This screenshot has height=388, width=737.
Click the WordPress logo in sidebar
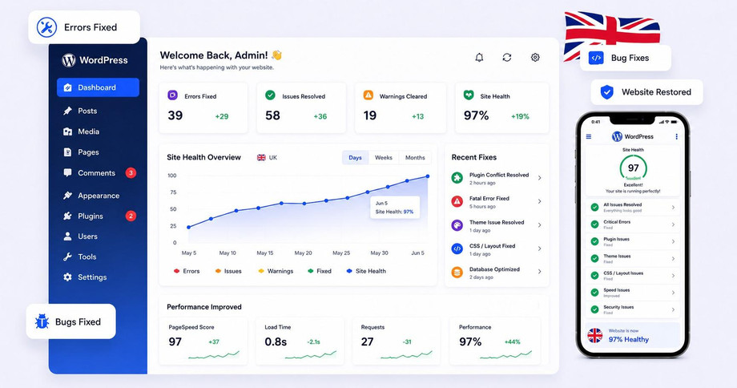click(69, 60)
